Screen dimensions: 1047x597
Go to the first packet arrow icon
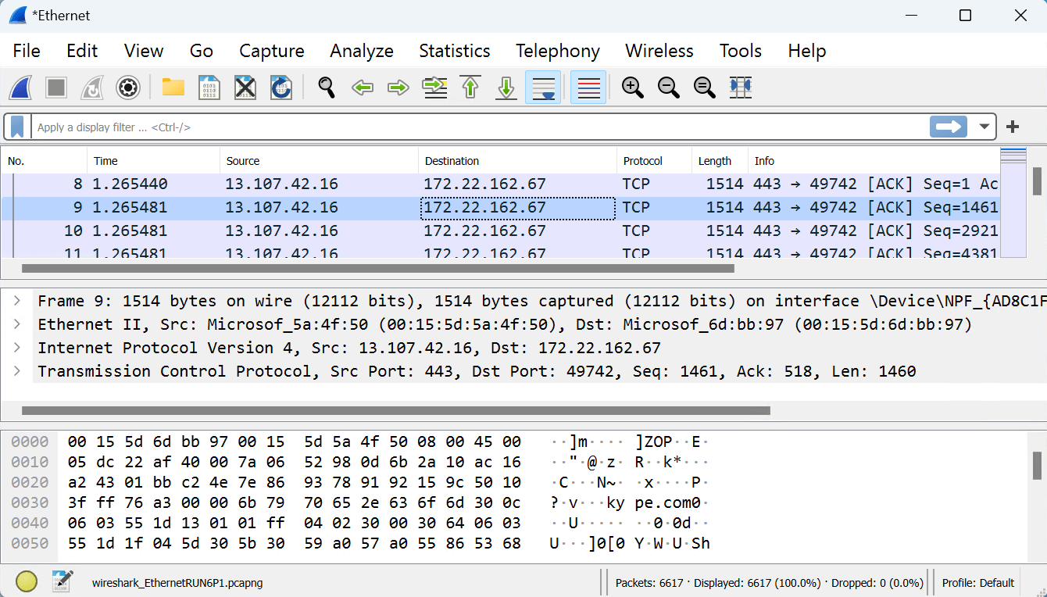coord(470,88)
